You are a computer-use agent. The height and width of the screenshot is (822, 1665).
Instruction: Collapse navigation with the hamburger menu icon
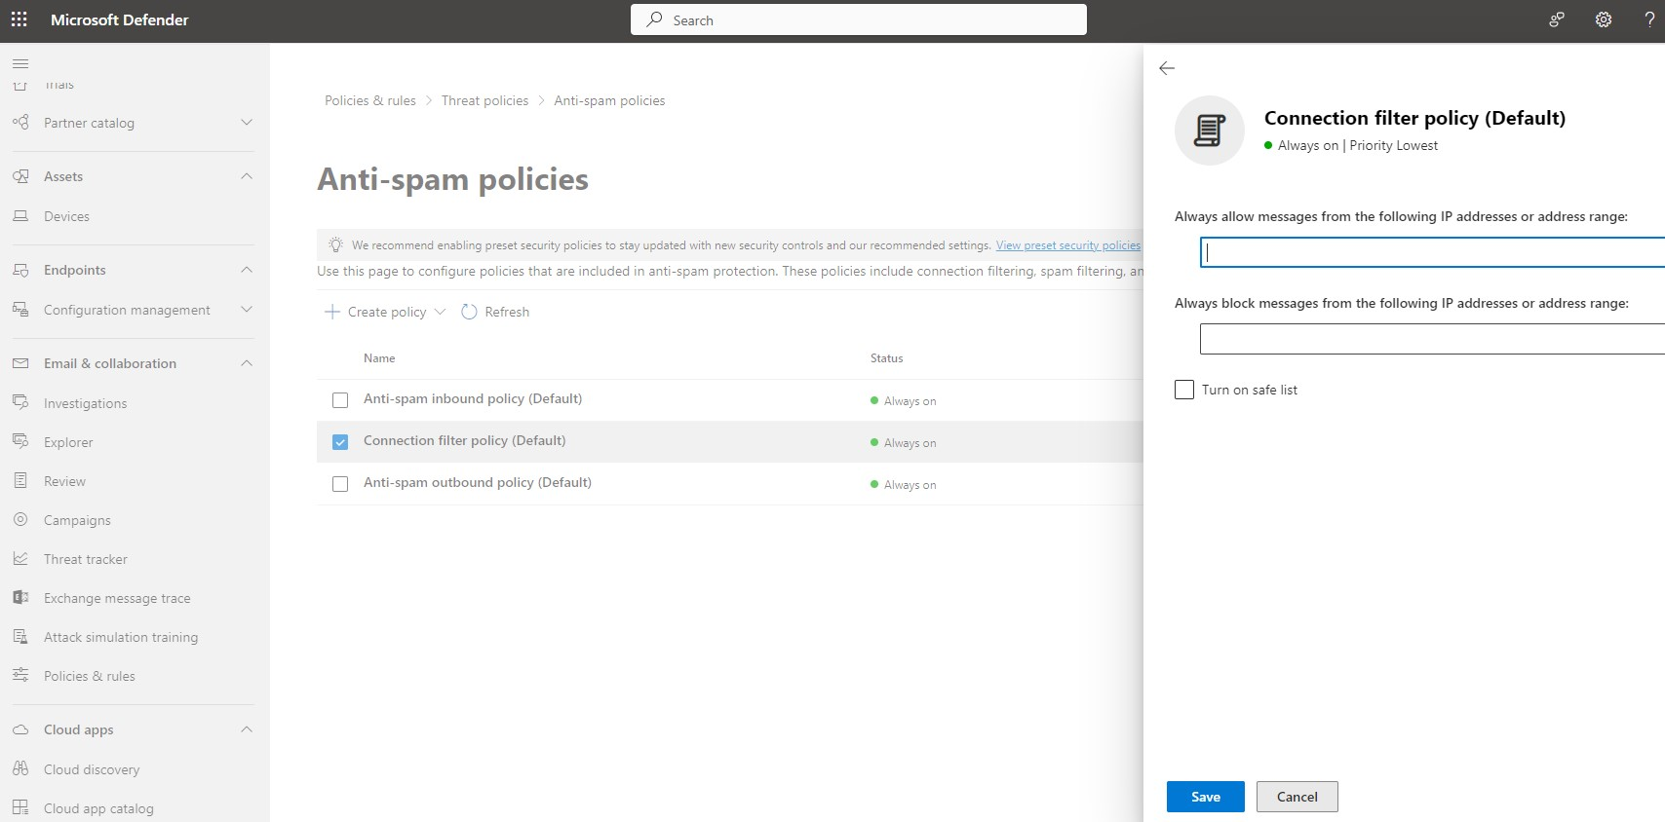tap(20, 63)
